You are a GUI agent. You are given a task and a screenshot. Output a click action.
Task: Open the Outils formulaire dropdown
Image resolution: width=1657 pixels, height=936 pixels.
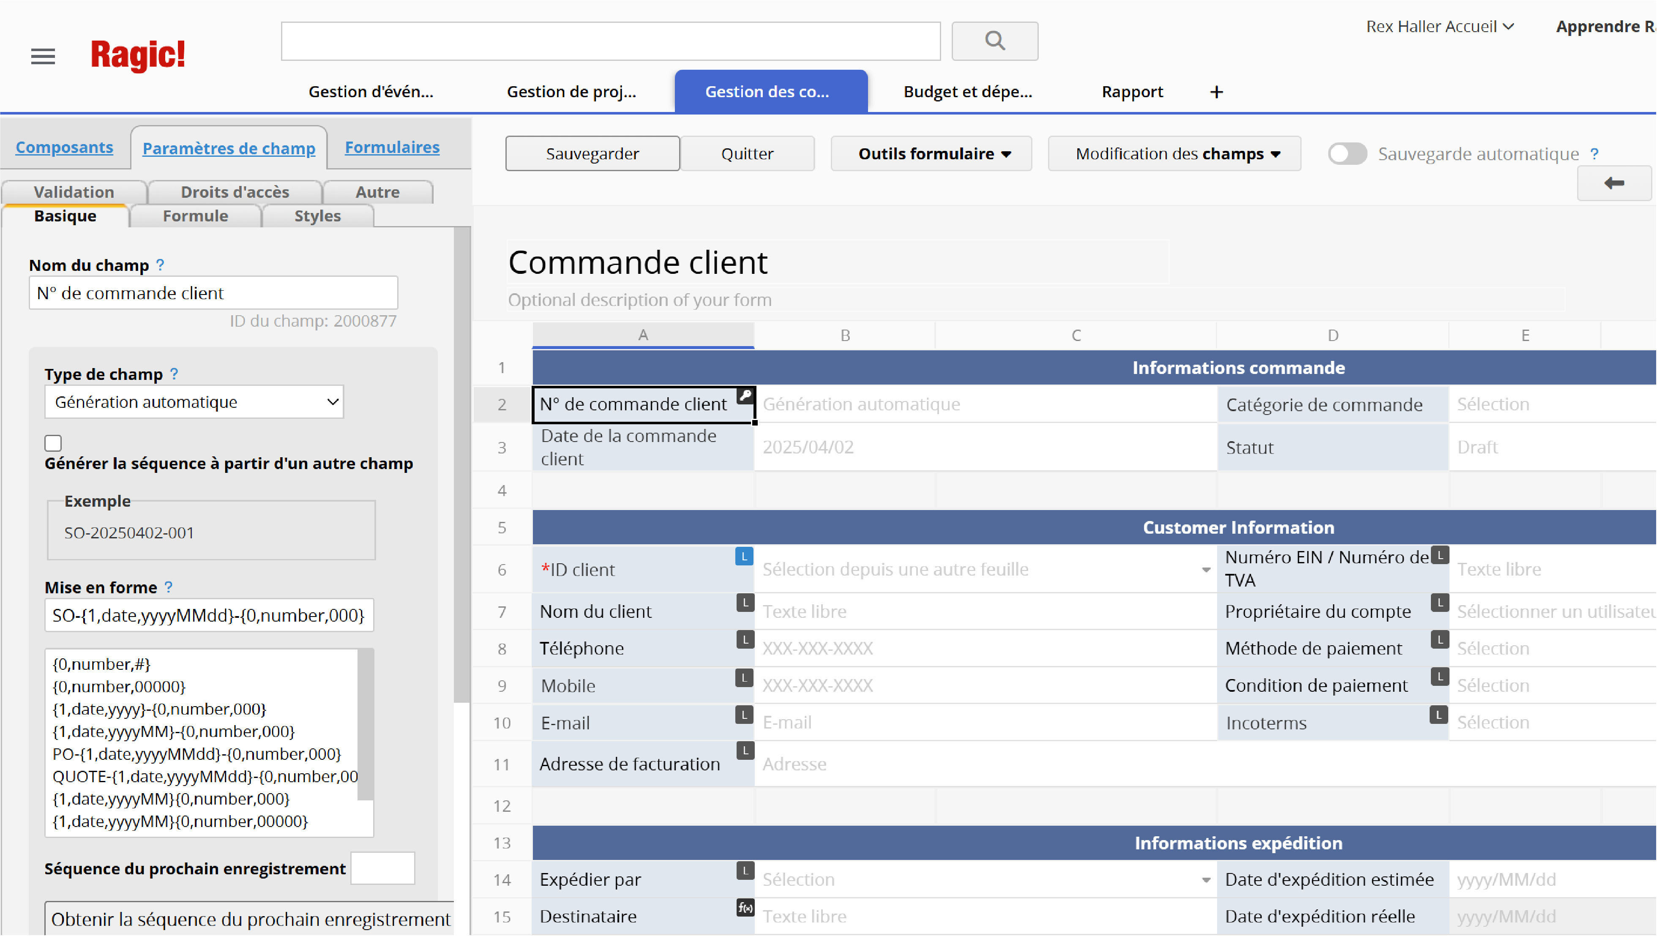point(931,153)
